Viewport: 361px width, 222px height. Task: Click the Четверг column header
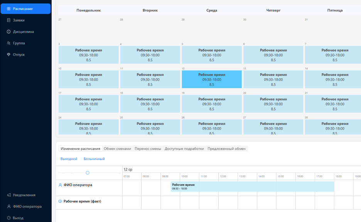[x=273, y=10]
